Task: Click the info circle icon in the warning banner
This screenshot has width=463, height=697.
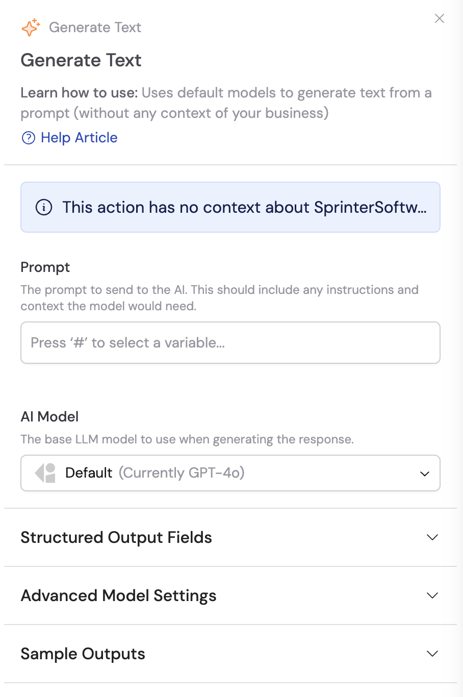Action: 45,207
